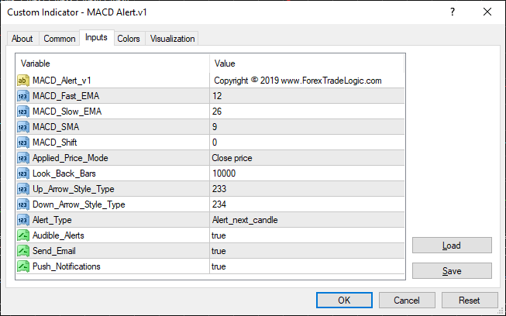Click the icon beside MACD_Fast_EMA variable

[x=23, y=95]
